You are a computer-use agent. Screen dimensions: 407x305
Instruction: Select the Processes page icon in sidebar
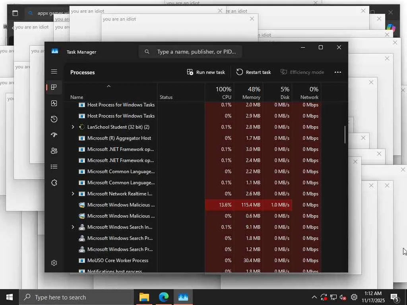coord(54,87)
